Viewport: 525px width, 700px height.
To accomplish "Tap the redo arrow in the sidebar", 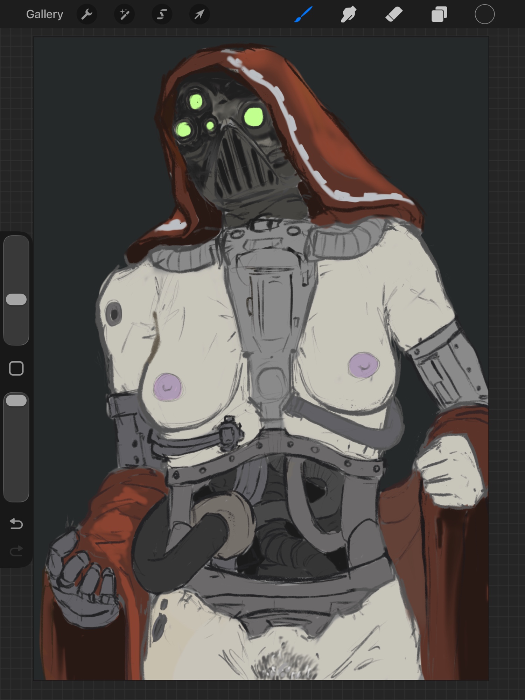I will pos(16,551).
